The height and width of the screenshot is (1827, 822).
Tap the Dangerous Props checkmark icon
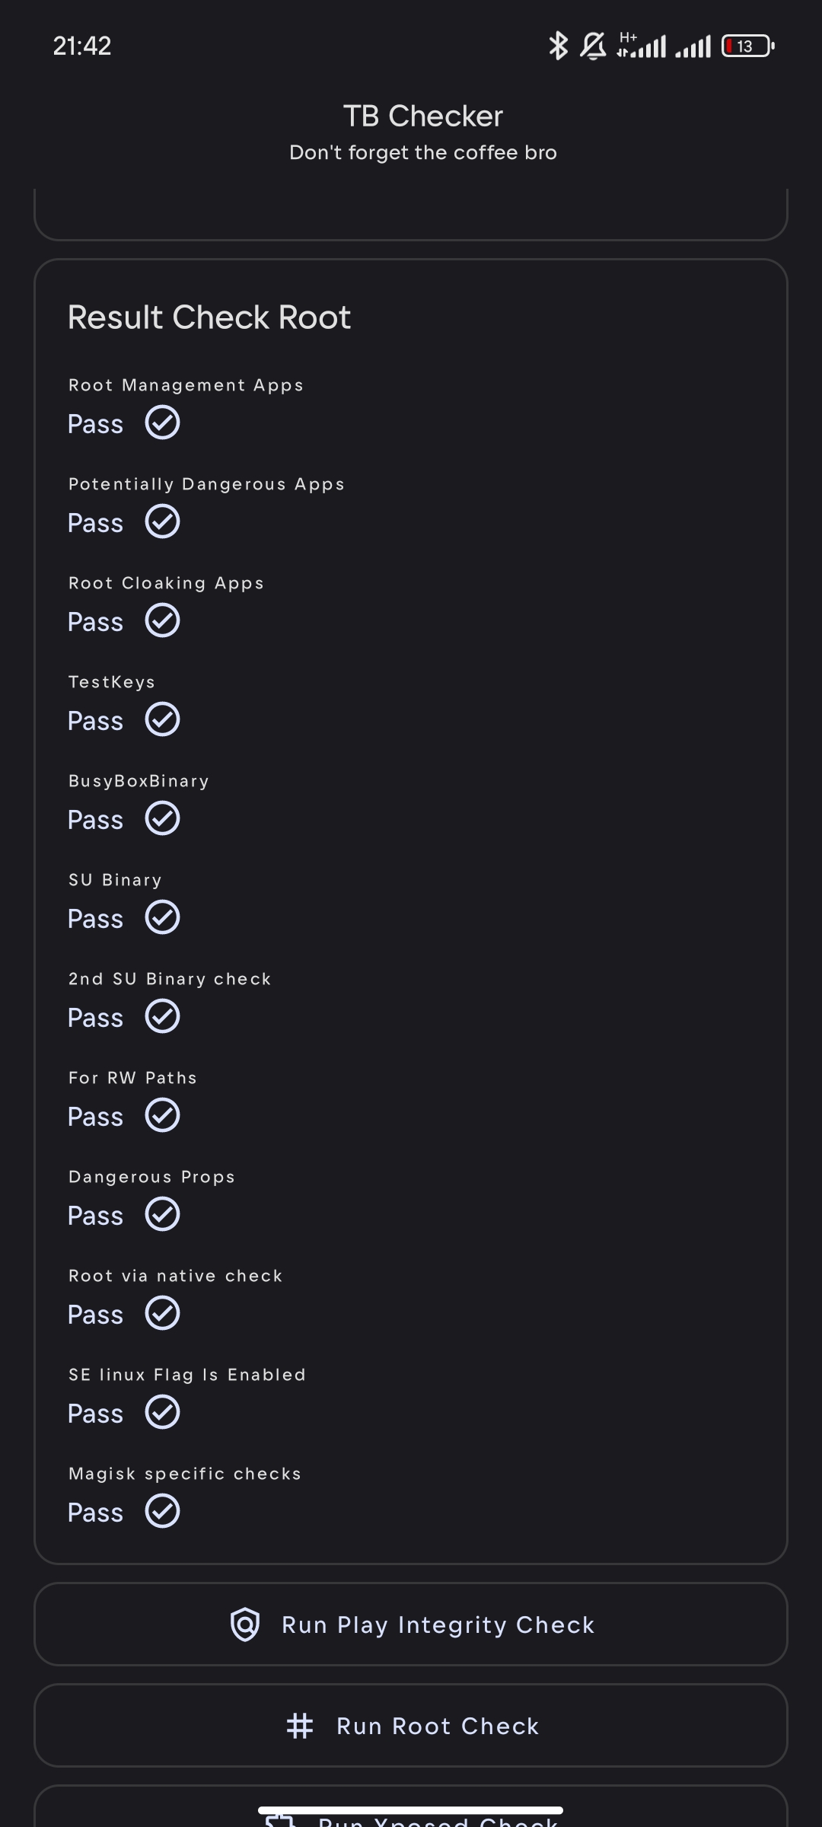coord(162,1214)
